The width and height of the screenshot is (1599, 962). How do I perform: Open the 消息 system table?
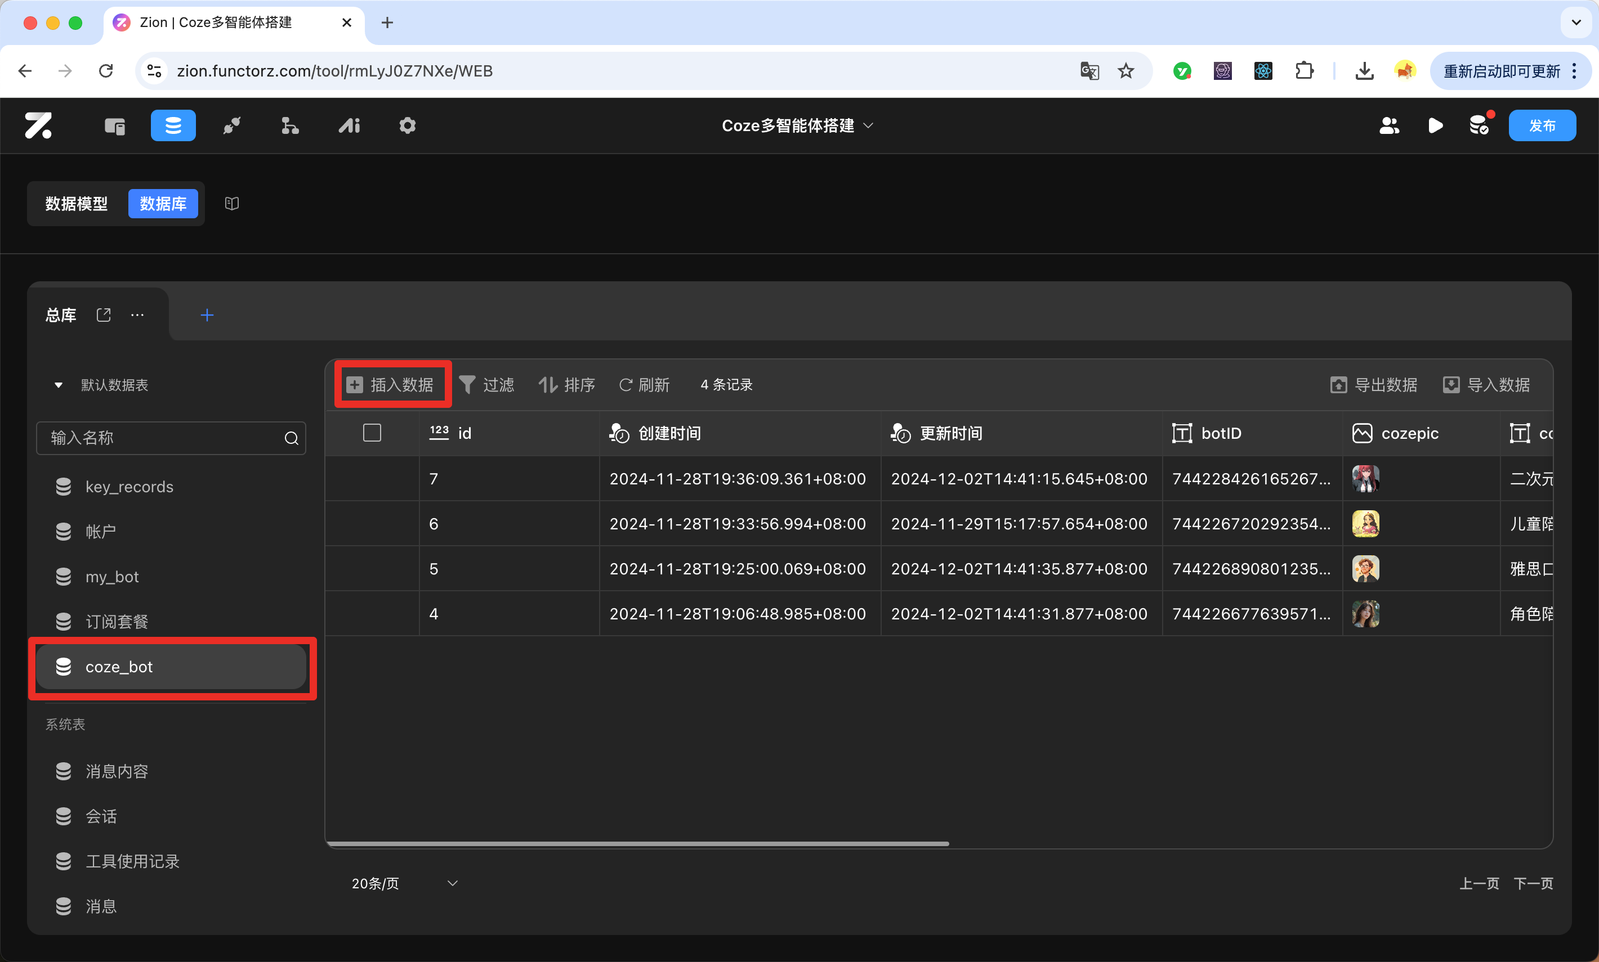171,906
